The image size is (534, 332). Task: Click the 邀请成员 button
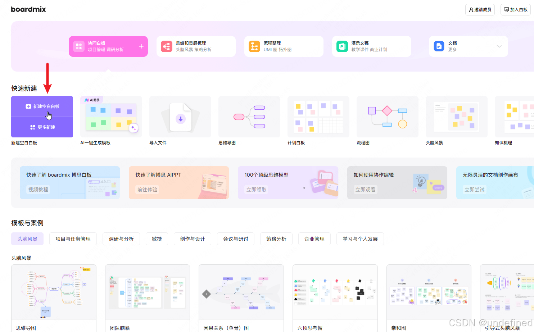click(x=480, y=10)
